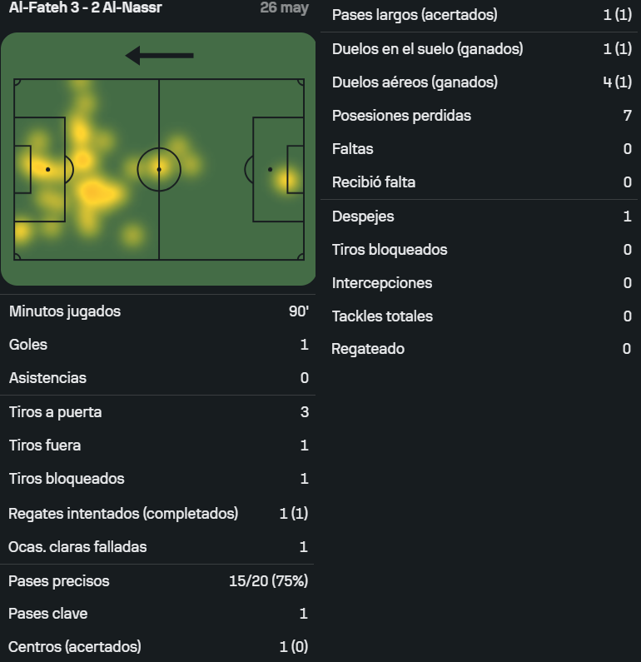Select the Centros (acertados) row

click(158, 646)
